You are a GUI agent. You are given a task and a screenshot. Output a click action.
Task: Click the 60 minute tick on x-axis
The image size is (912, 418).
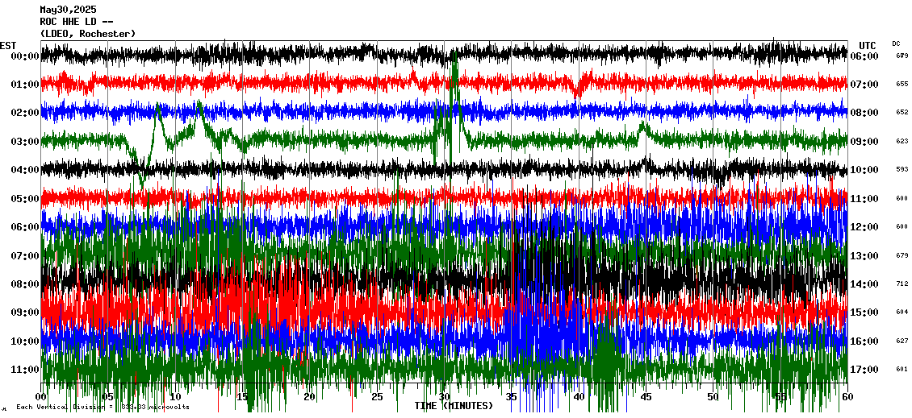pos(846,397)
